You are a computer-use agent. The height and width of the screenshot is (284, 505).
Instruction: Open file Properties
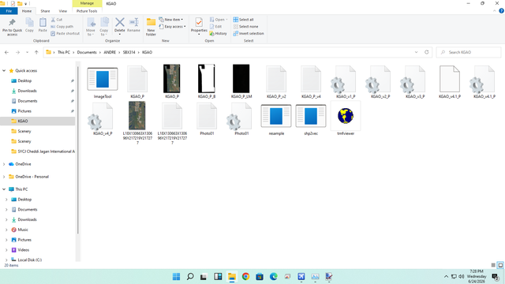[199, 26]
